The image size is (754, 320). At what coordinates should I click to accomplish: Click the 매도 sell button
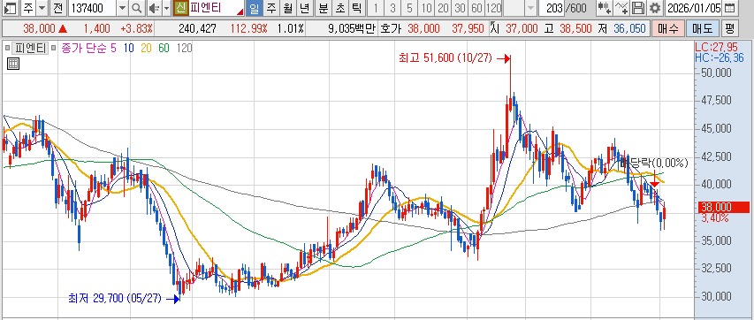click(x=702, y=29)
